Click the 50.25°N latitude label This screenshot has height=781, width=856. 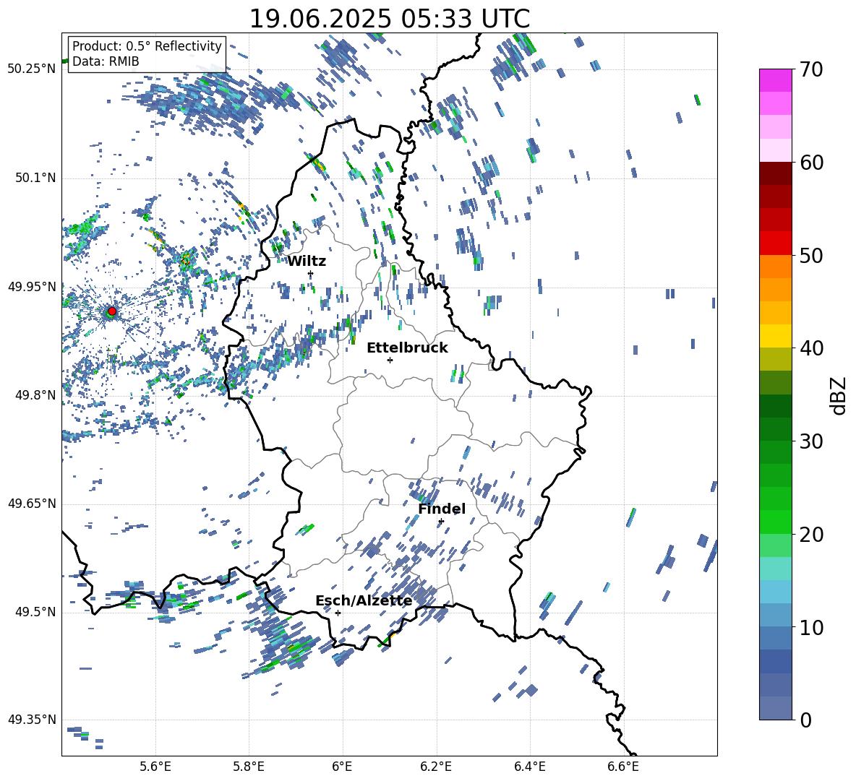tap(32, 69)
